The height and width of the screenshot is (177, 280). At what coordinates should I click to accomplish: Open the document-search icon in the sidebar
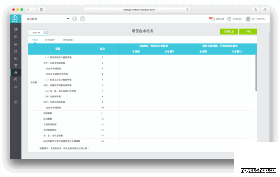[x=16, y=80]
